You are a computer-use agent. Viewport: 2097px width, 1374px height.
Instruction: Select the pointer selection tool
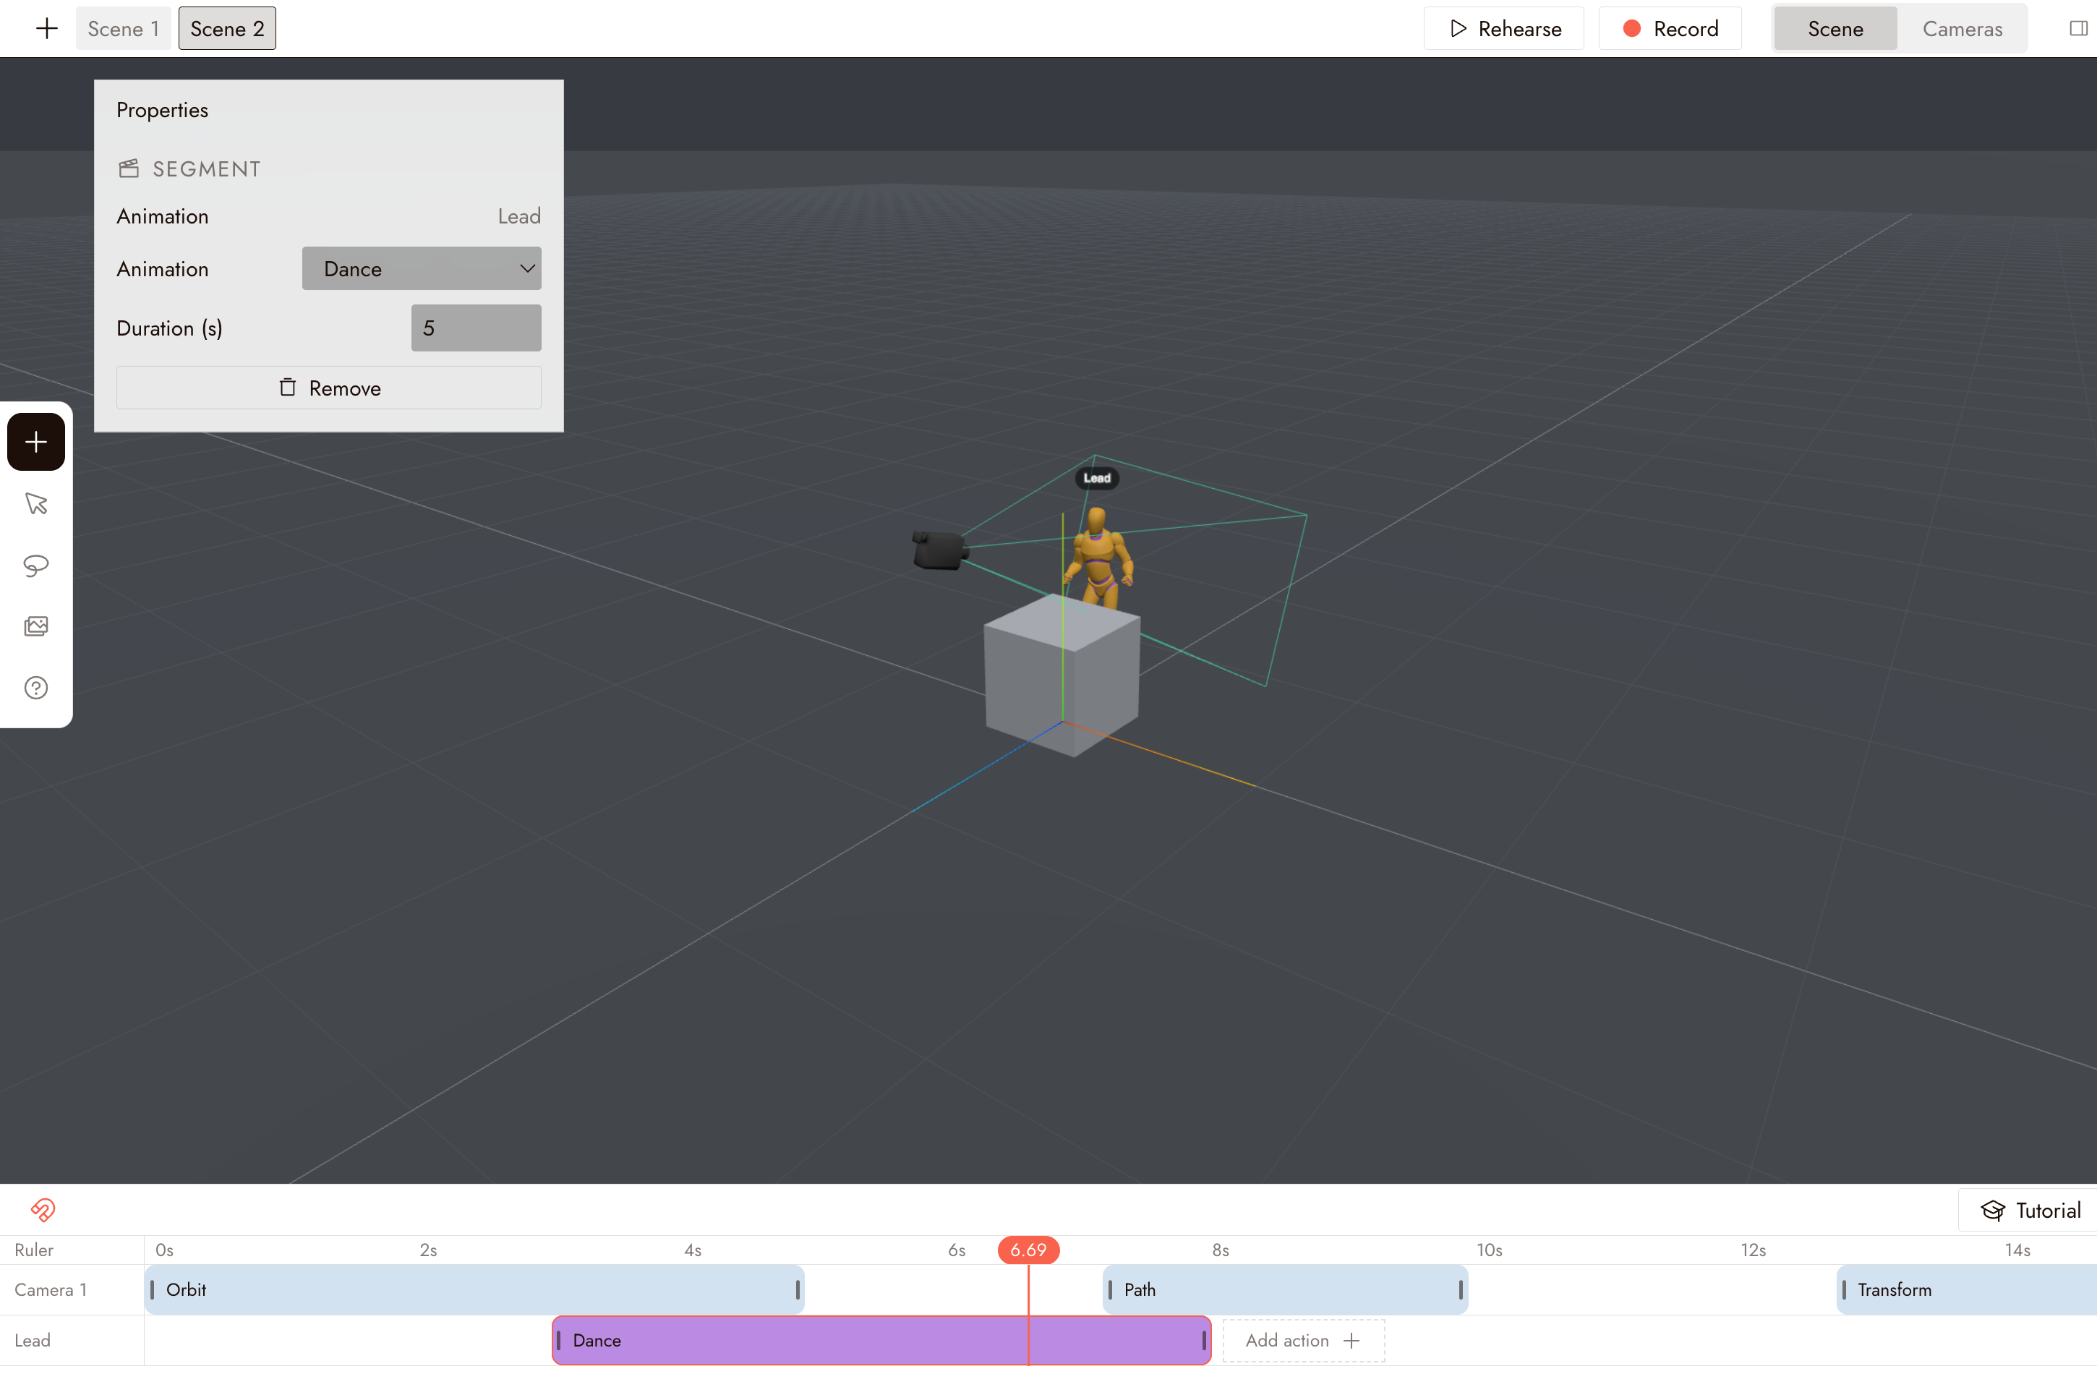[36, 503]
